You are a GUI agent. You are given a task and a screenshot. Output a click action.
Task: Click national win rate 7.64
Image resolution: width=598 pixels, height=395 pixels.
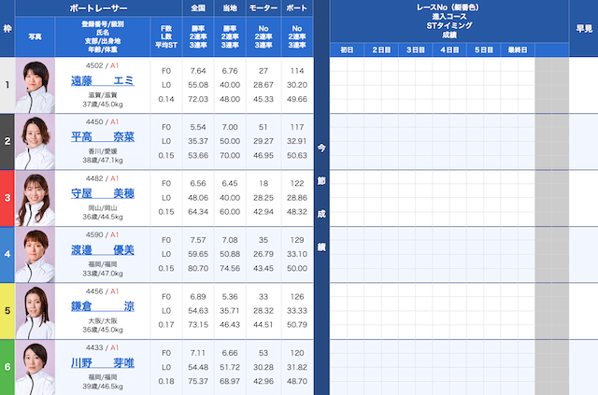pyautogui.click(x=198, y=71)
